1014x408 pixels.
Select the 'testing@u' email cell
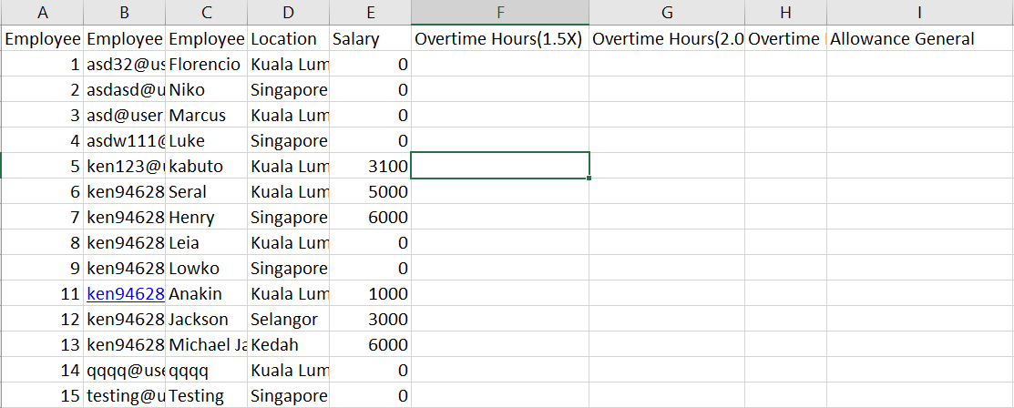click(x=124, y=396)
